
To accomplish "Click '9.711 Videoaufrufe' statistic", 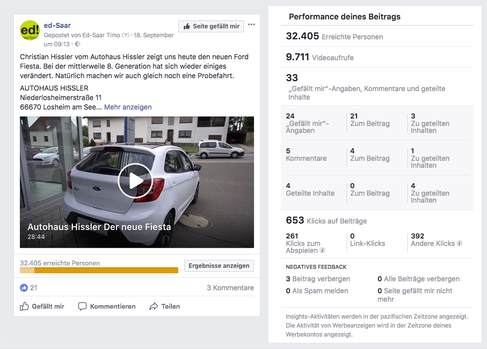I will tap(320, 57).
